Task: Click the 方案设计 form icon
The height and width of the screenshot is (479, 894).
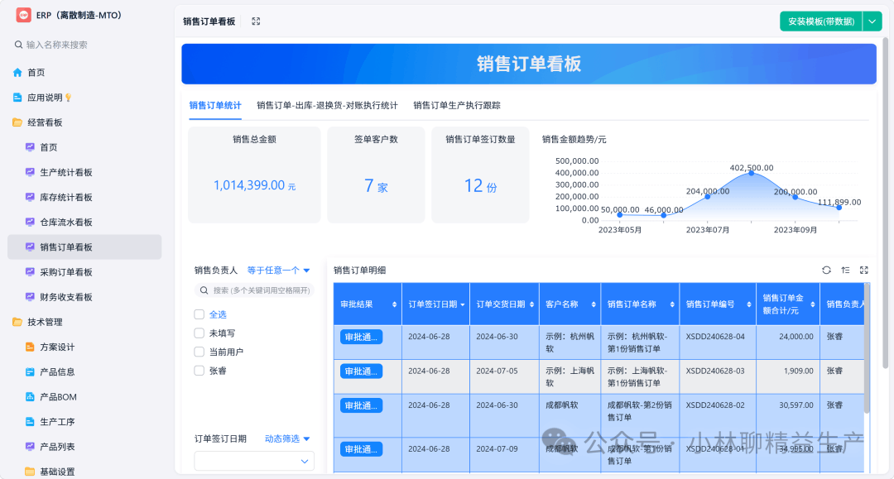Action: (31, 347)
